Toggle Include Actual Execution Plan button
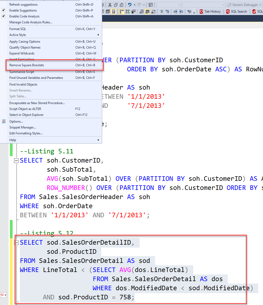 click(x=121, y=12)
